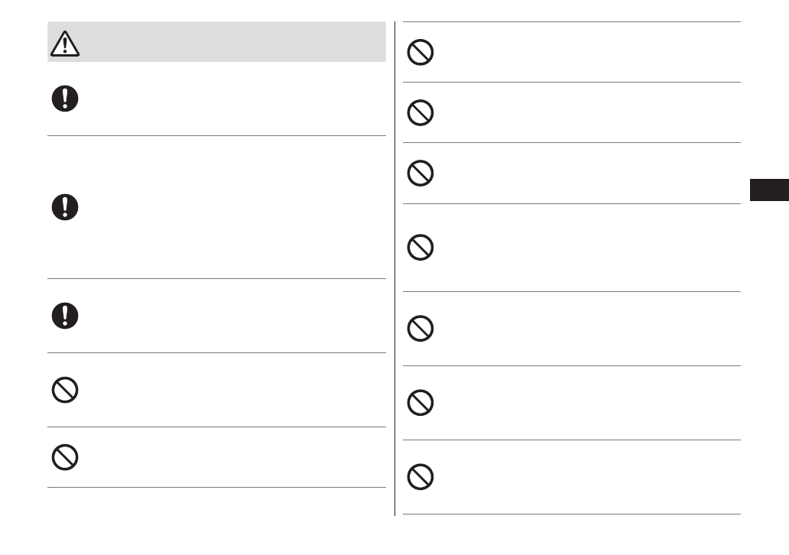Click the sixth prohibition icon in right column
Viewport: 789px width, 555px height.
click(421, 402)
